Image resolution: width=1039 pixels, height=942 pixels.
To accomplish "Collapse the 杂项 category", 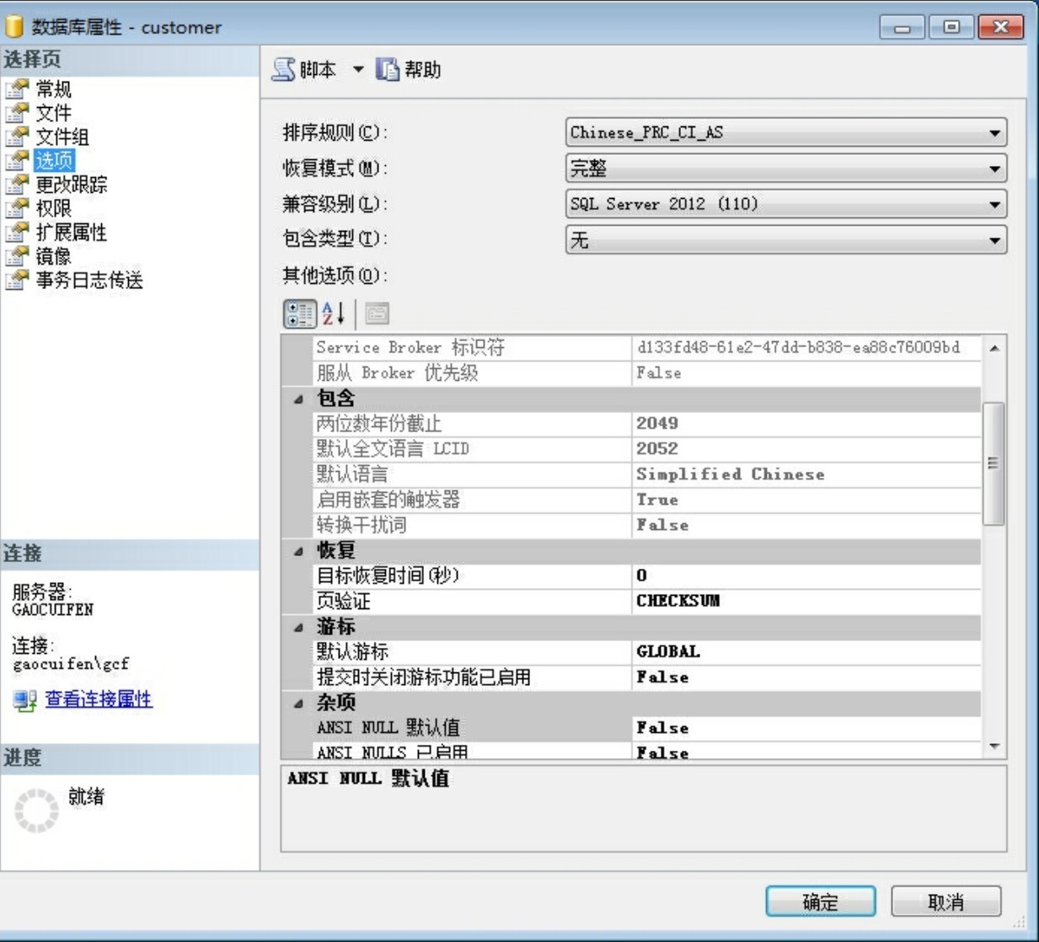I will tap(299, 703).
